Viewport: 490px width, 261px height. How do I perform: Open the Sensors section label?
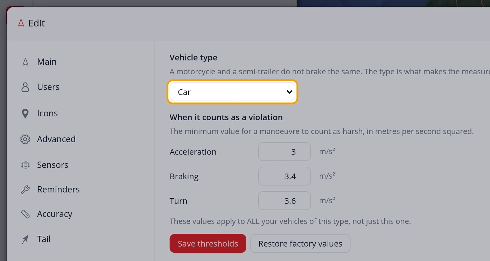coord(52,165)
